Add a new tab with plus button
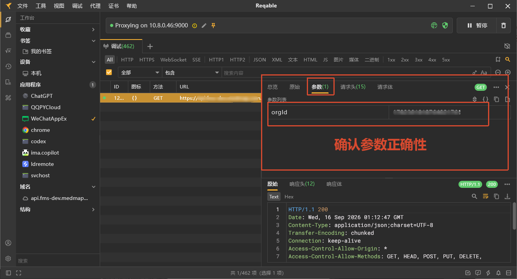Viewport: 517px width, 279px height. (150, 46)
